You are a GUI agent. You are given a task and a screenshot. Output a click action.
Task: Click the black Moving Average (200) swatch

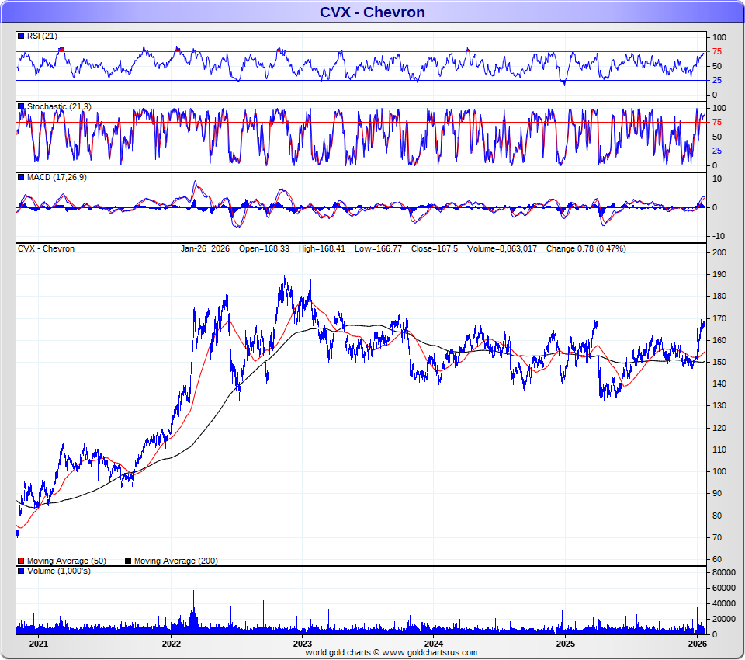click(x=129, y=561)
